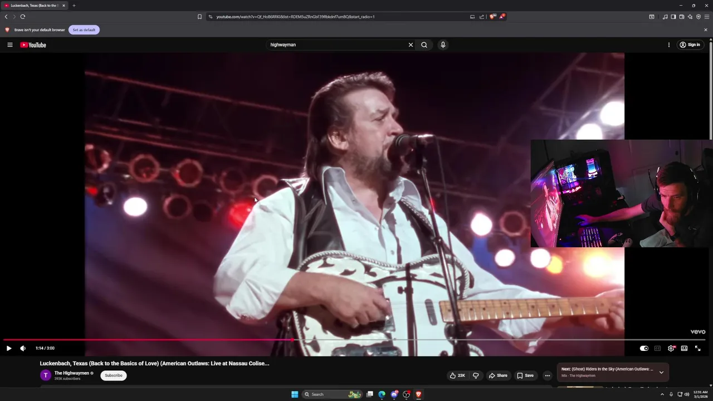This screenshot has width=713, height=401.
Task: Bookmark this page icon in address bar
Action: coord(199,17)
